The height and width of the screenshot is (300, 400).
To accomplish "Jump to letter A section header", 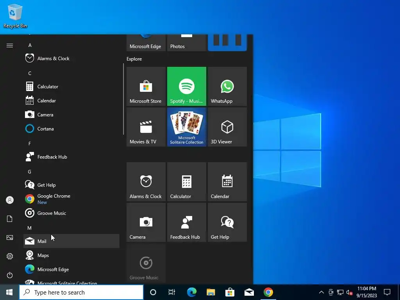I will coord(30,45).
